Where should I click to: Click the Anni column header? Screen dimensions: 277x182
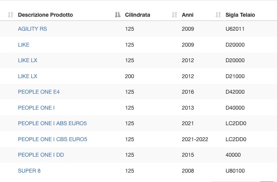(187, 15)
